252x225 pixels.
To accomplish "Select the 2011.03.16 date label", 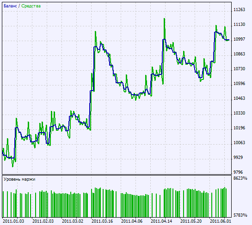I will click(102, 221).
